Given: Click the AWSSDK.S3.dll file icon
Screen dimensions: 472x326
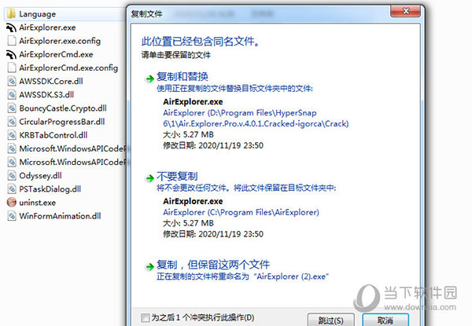Looking at the screenshot, I should (12, 94).
